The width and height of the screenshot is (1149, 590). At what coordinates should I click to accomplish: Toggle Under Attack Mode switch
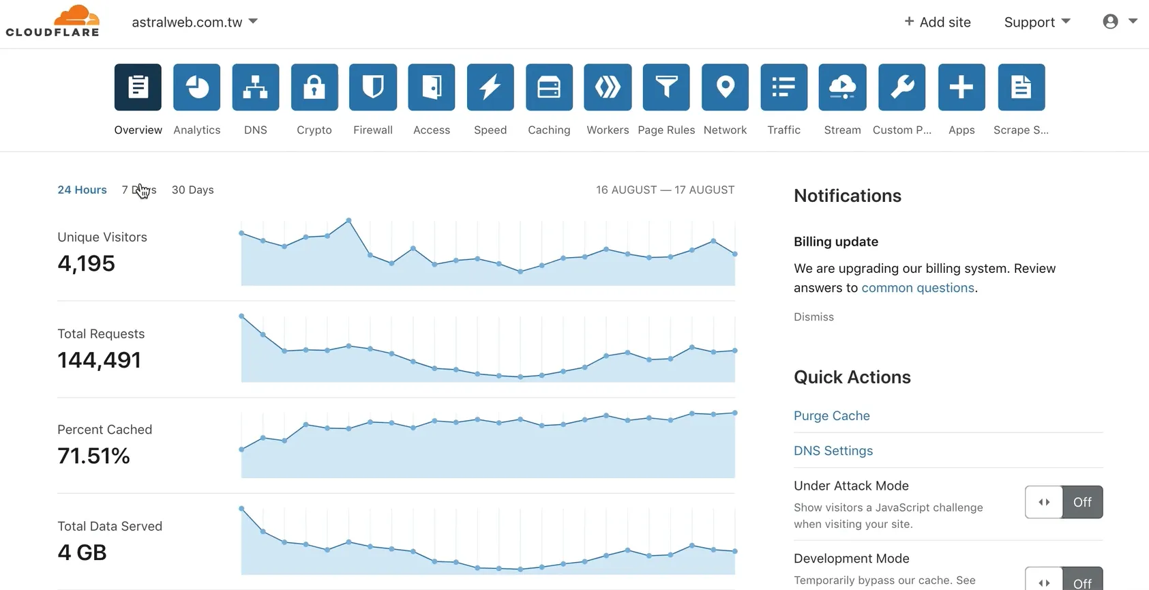click(1063, 502)
